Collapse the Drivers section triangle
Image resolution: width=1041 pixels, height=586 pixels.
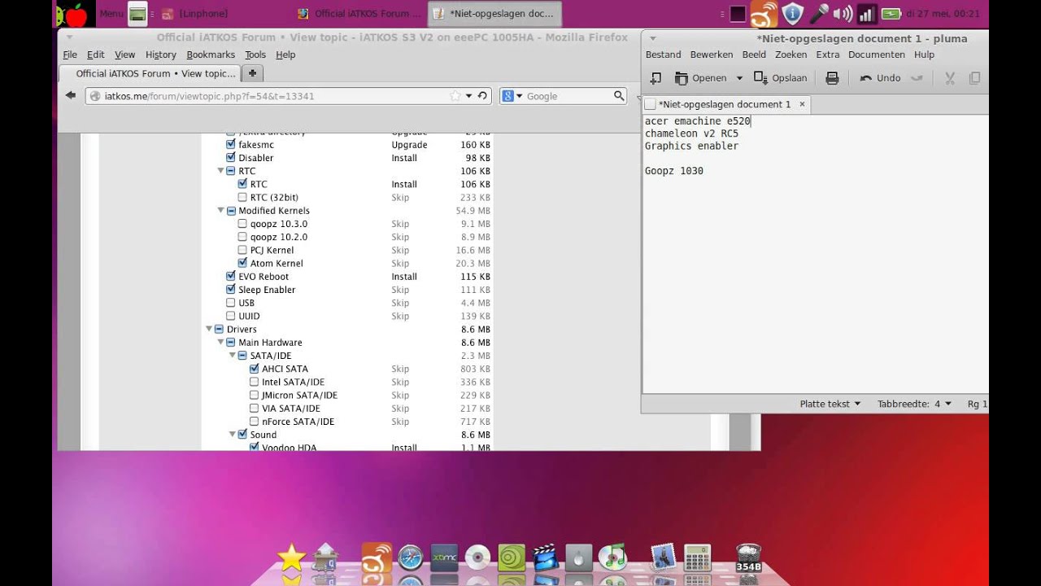point(208,329)
